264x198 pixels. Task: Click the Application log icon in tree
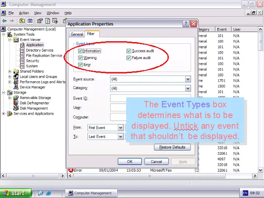point(22,45)
